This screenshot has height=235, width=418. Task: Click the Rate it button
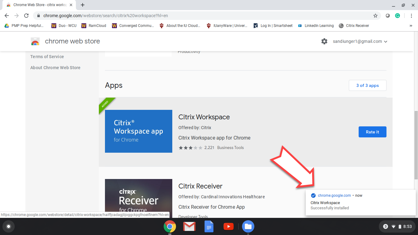372,132
